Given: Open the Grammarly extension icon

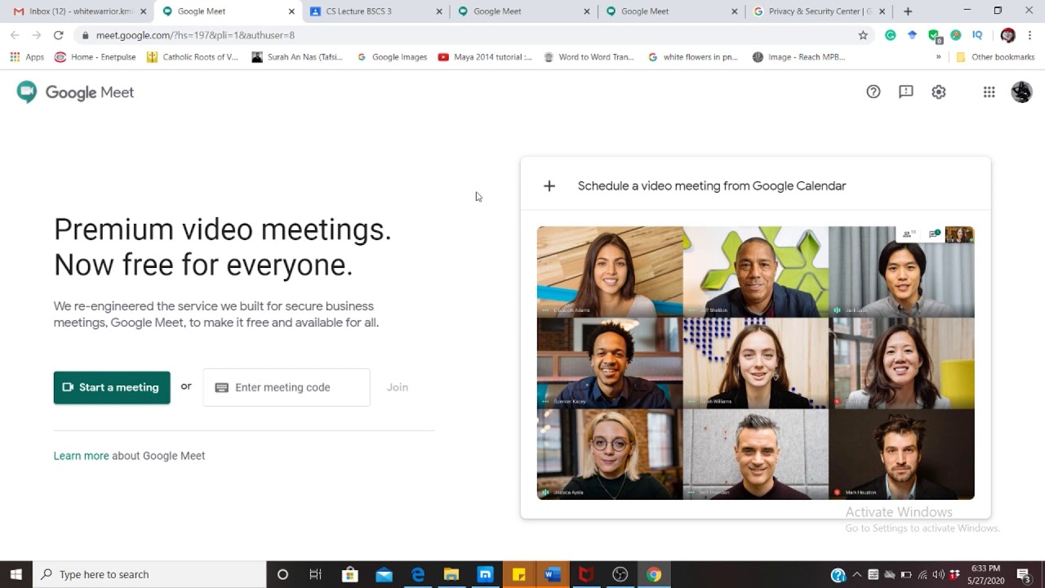Looking at the screenshot, I should click(891, 35).
